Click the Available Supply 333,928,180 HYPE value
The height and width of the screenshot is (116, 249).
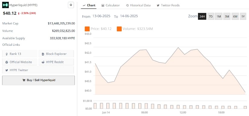(x=62, y=38)
